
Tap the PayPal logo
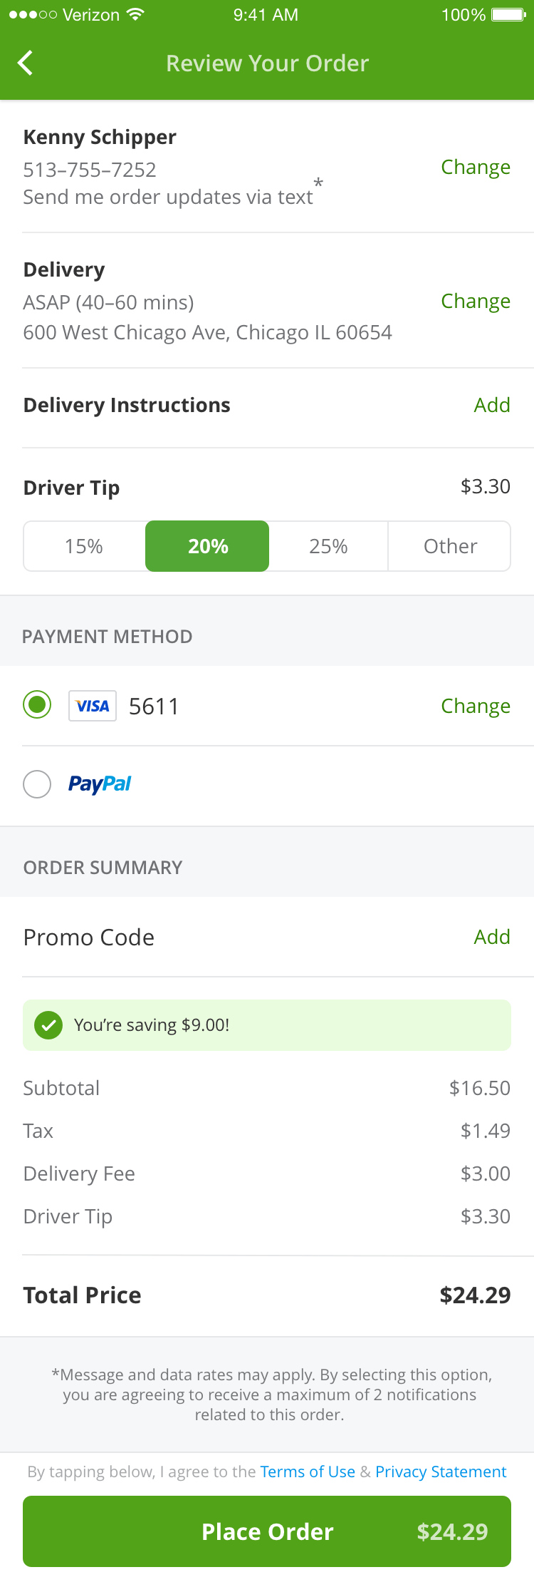tap(100, 784)
